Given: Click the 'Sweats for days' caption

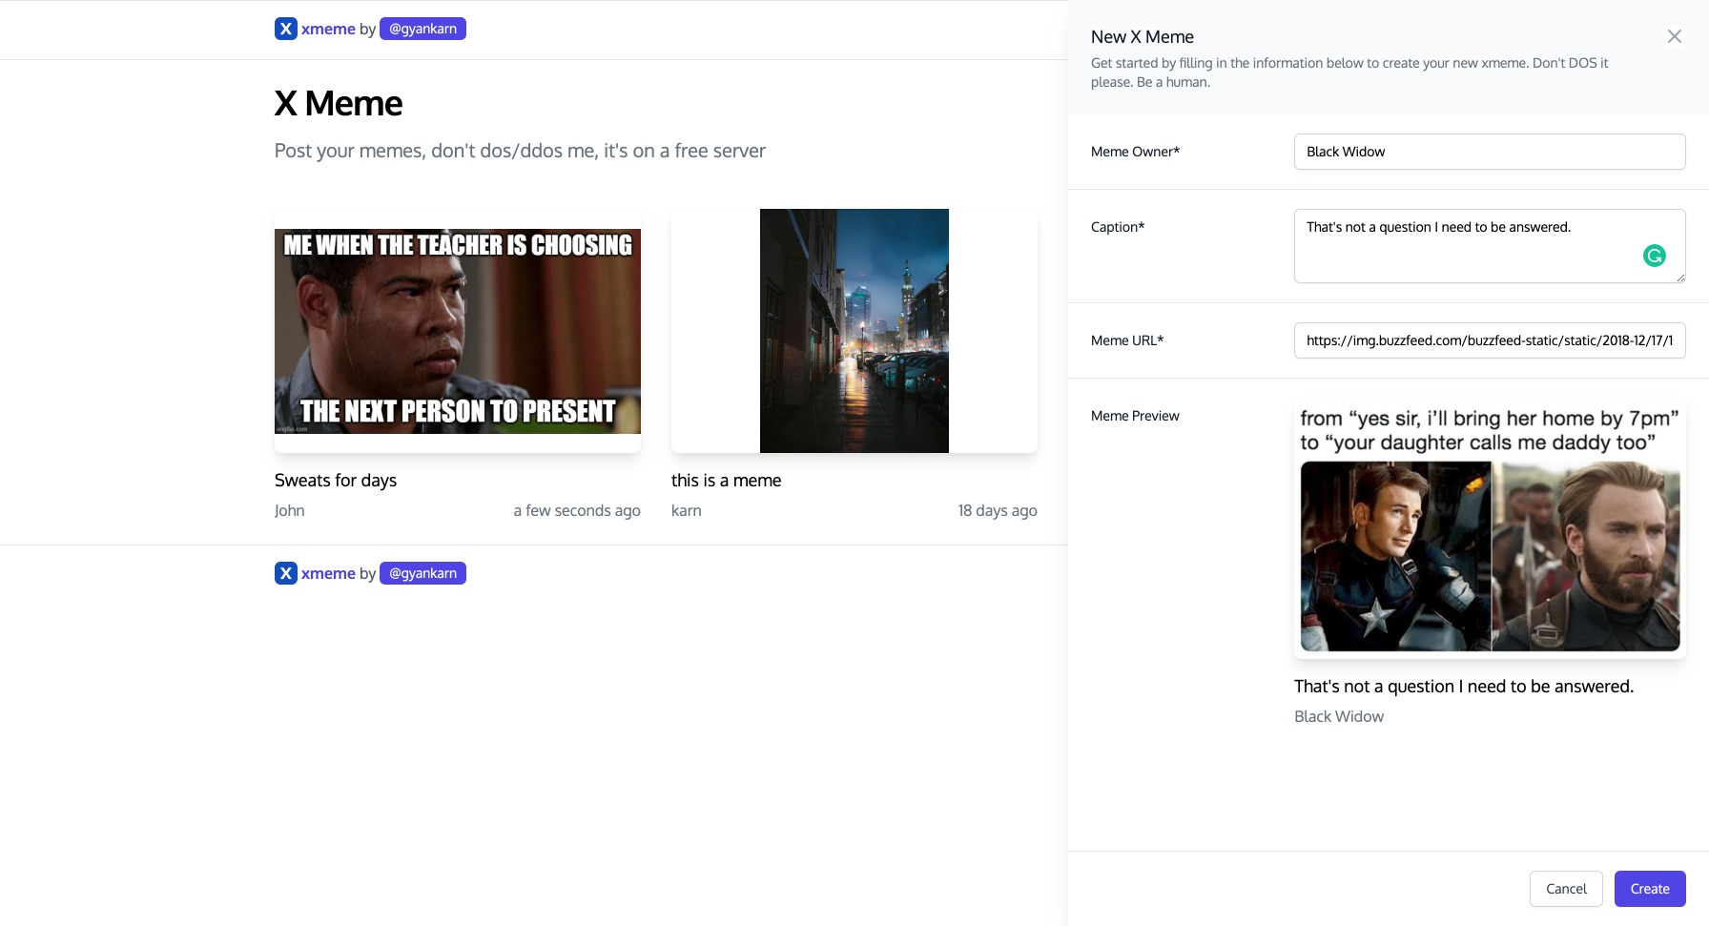Looking at the screenshot, I should (336, 481).
